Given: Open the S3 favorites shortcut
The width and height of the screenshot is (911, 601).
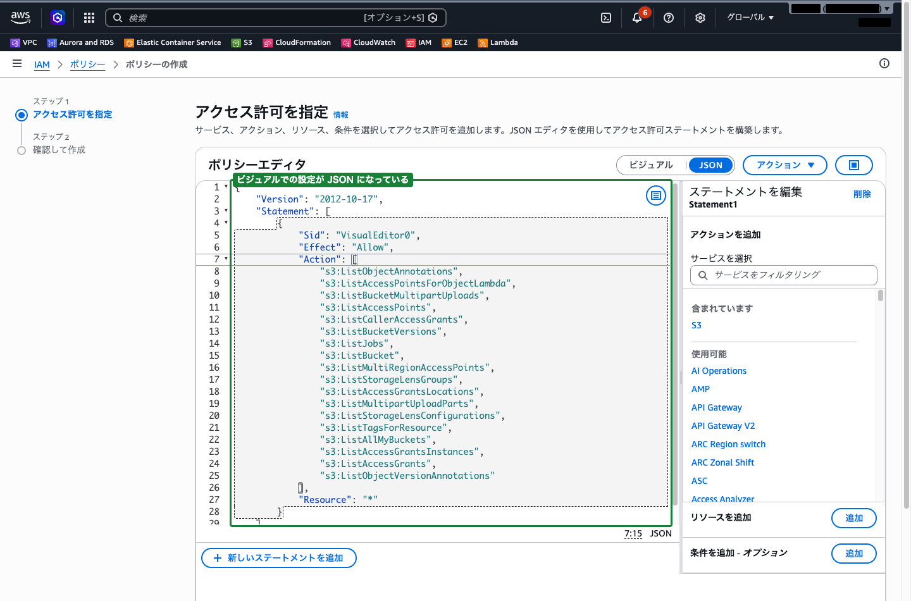Looking at the screenshot, I should 242,42.
